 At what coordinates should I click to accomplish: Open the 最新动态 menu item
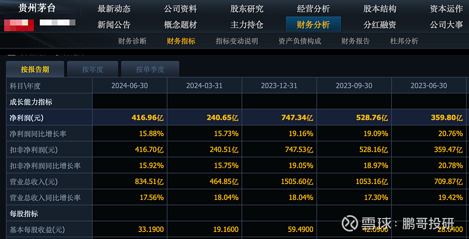coord(114,9)
